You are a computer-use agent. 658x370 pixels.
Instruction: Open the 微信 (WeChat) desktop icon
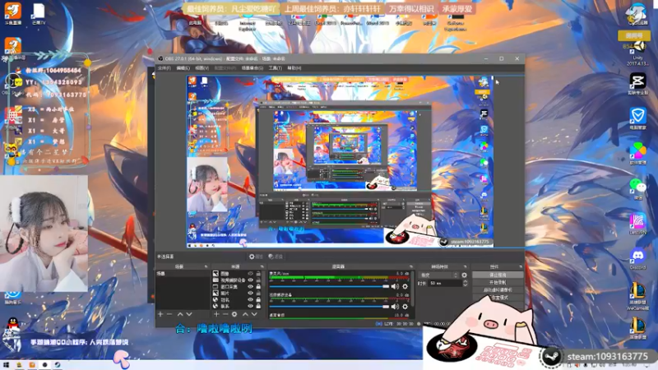(x=638, y=188)
